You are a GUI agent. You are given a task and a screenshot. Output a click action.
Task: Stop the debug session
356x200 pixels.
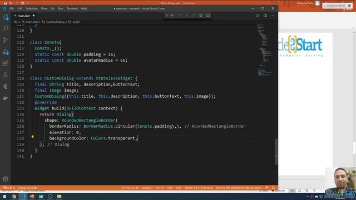click(208, 16)
